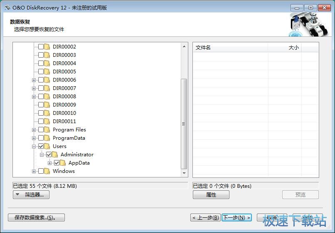Check the DIR00002 checkbox

tap(41, 47)
